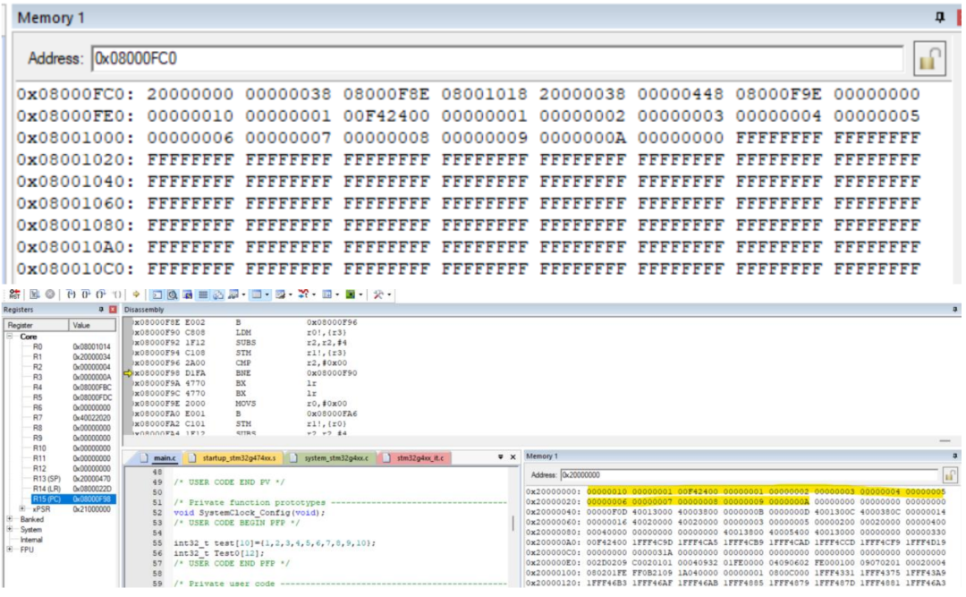Click the Registers panel pin icon
The image size is (966, 597).
pyautogui.click(x=101, y=310)
